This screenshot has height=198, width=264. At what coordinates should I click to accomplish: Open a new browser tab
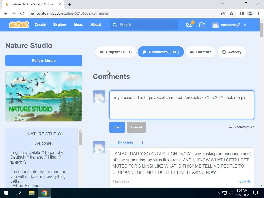(x=70, y=4)
